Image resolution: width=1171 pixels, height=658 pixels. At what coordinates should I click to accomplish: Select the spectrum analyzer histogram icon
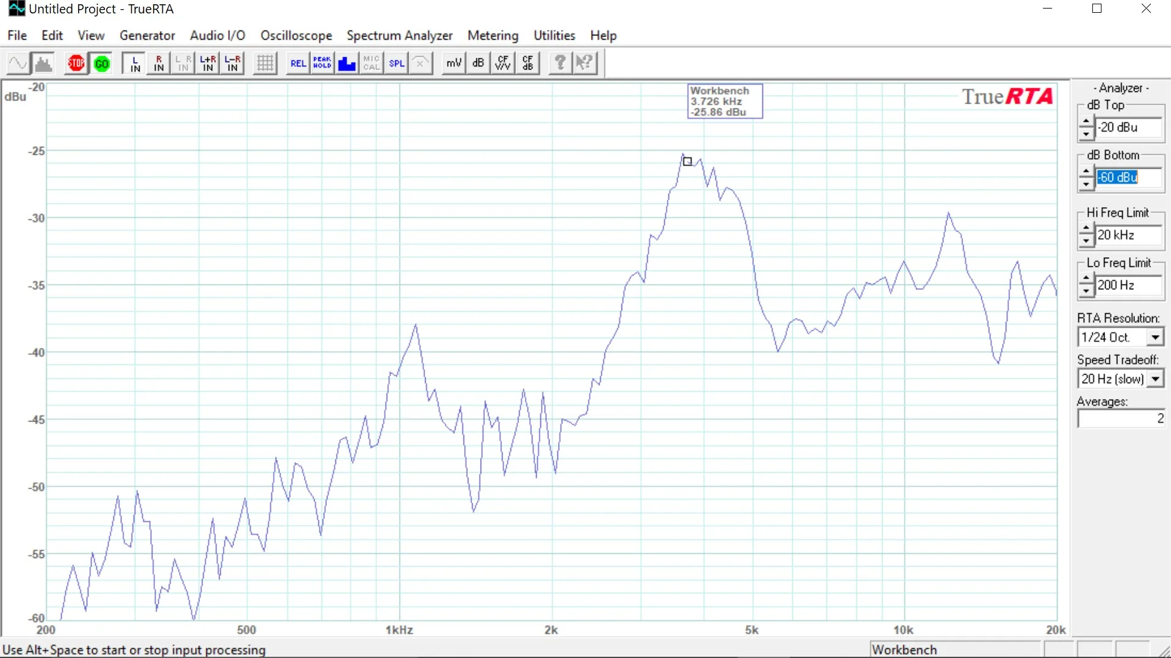coord(43,63)
